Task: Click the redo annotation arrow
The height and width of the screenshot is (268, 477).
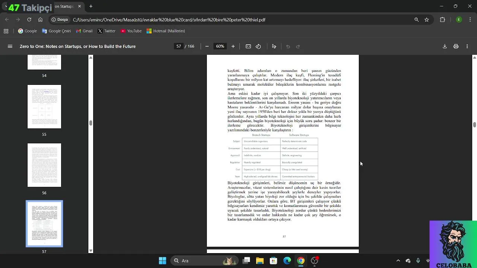Action: 298,47
